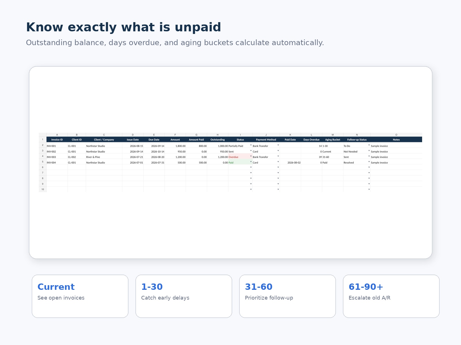Viewport: 461px width, 345px height.
Task: Select the Partially Paid status cell
Action: [x=240, y=145]
